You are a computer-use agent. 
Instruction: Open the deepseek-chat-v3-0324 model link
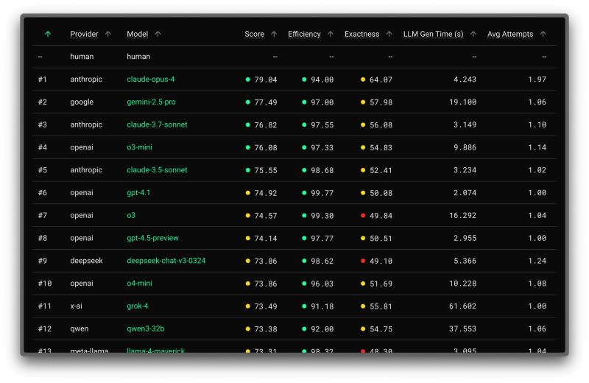pos(166,261)
